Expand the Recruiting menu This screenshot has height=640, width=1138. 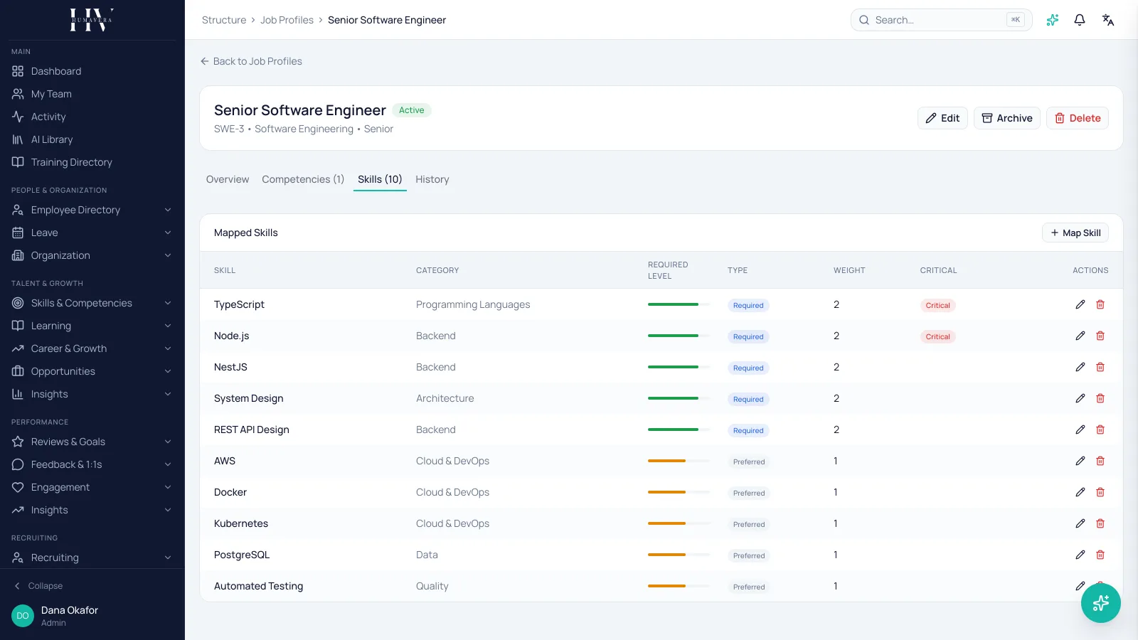pyautogui.click(x=92, y=558)
